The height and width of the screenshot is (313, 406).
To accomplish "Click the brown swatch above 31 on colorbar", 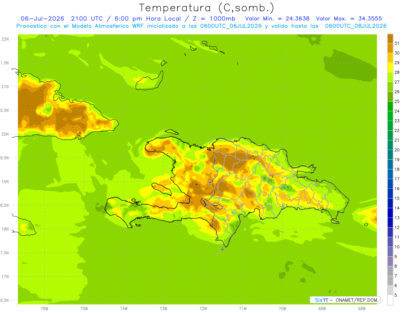I will 390,38.
